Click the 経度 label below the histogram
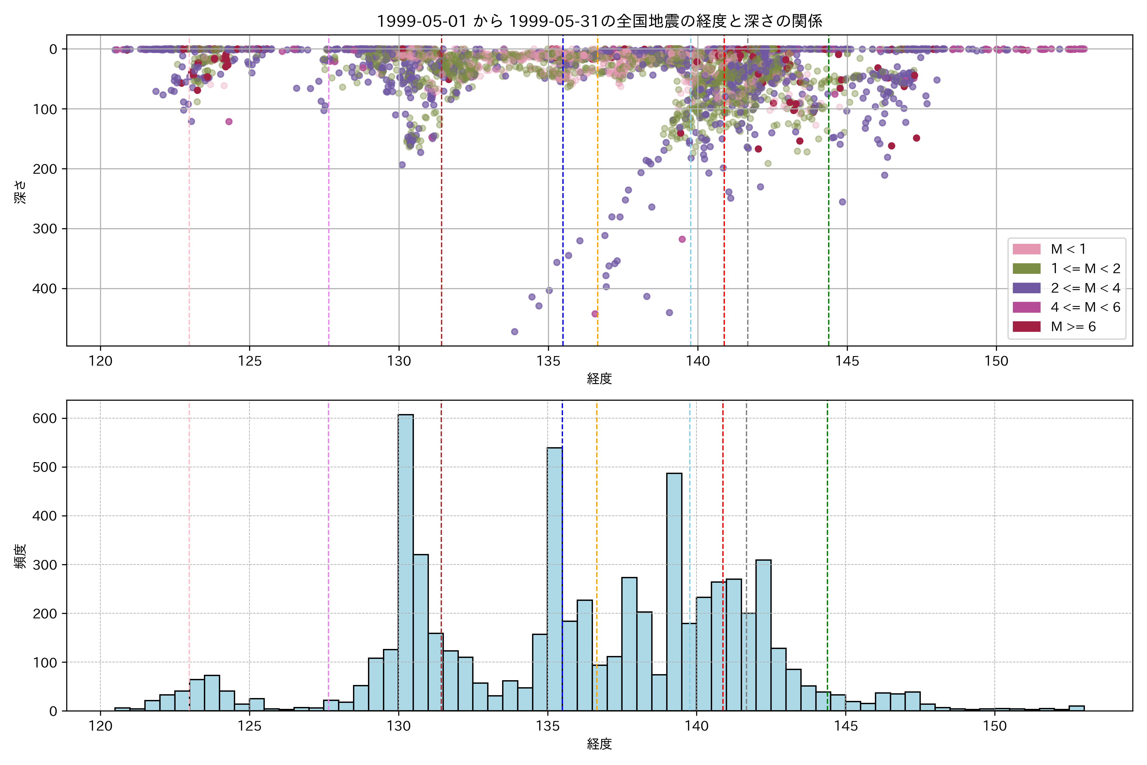Viewport: 1147px width, 765px height. (x=599, y=744)
